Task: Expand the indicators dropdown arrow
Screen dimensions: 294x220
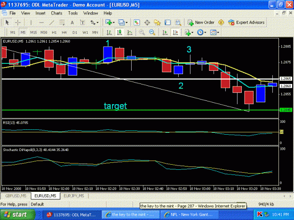Action: 192,32
